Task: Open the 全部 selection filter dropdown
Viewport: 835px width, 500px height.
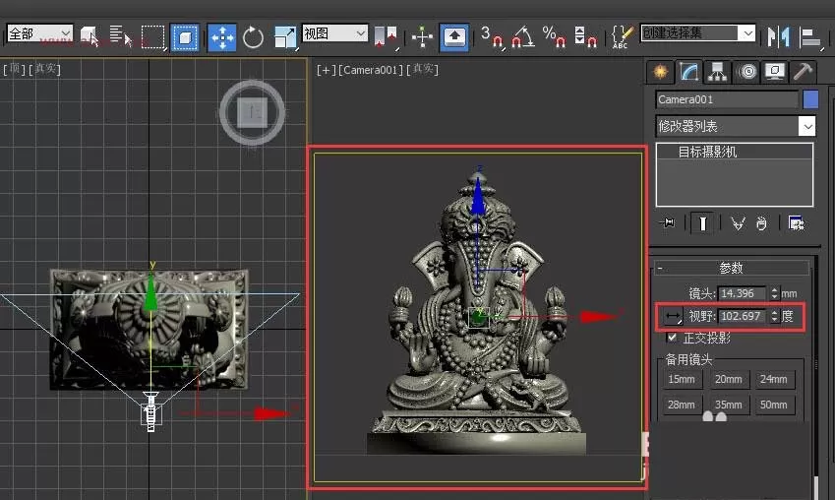Action: (x=40, y=34)
